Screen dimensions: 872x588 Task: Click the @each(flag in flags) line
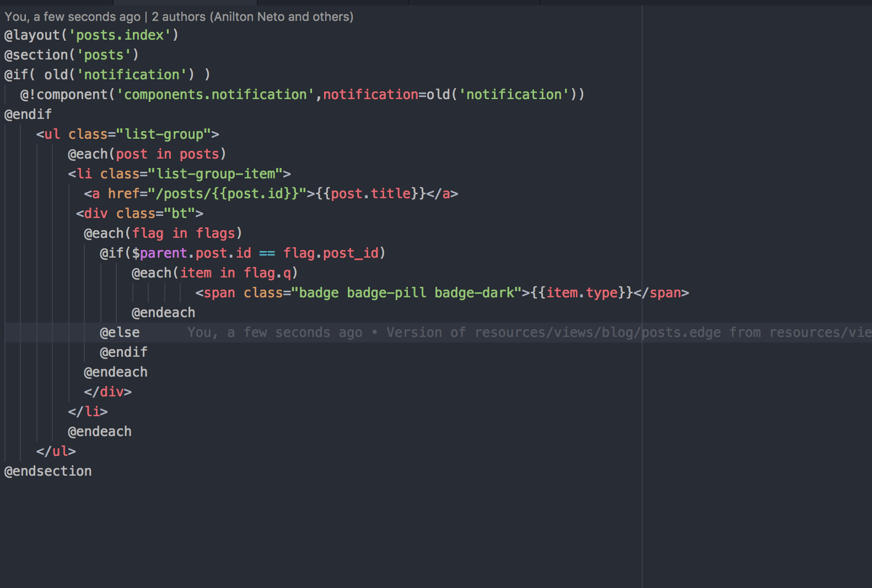point(163,233)
